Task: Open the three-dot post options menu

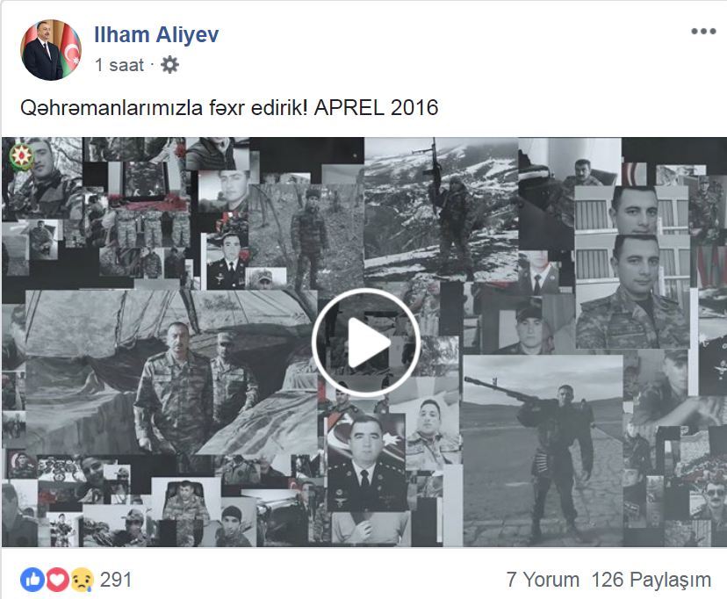Action: (703, 32)
